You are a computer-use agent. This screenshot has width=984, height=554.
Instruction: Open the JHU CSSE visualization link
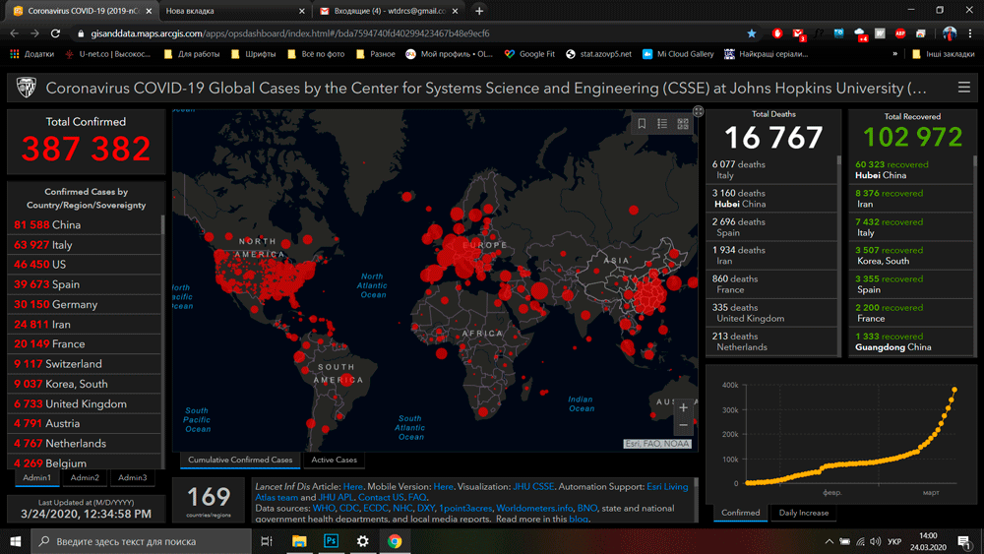[532, 486]
